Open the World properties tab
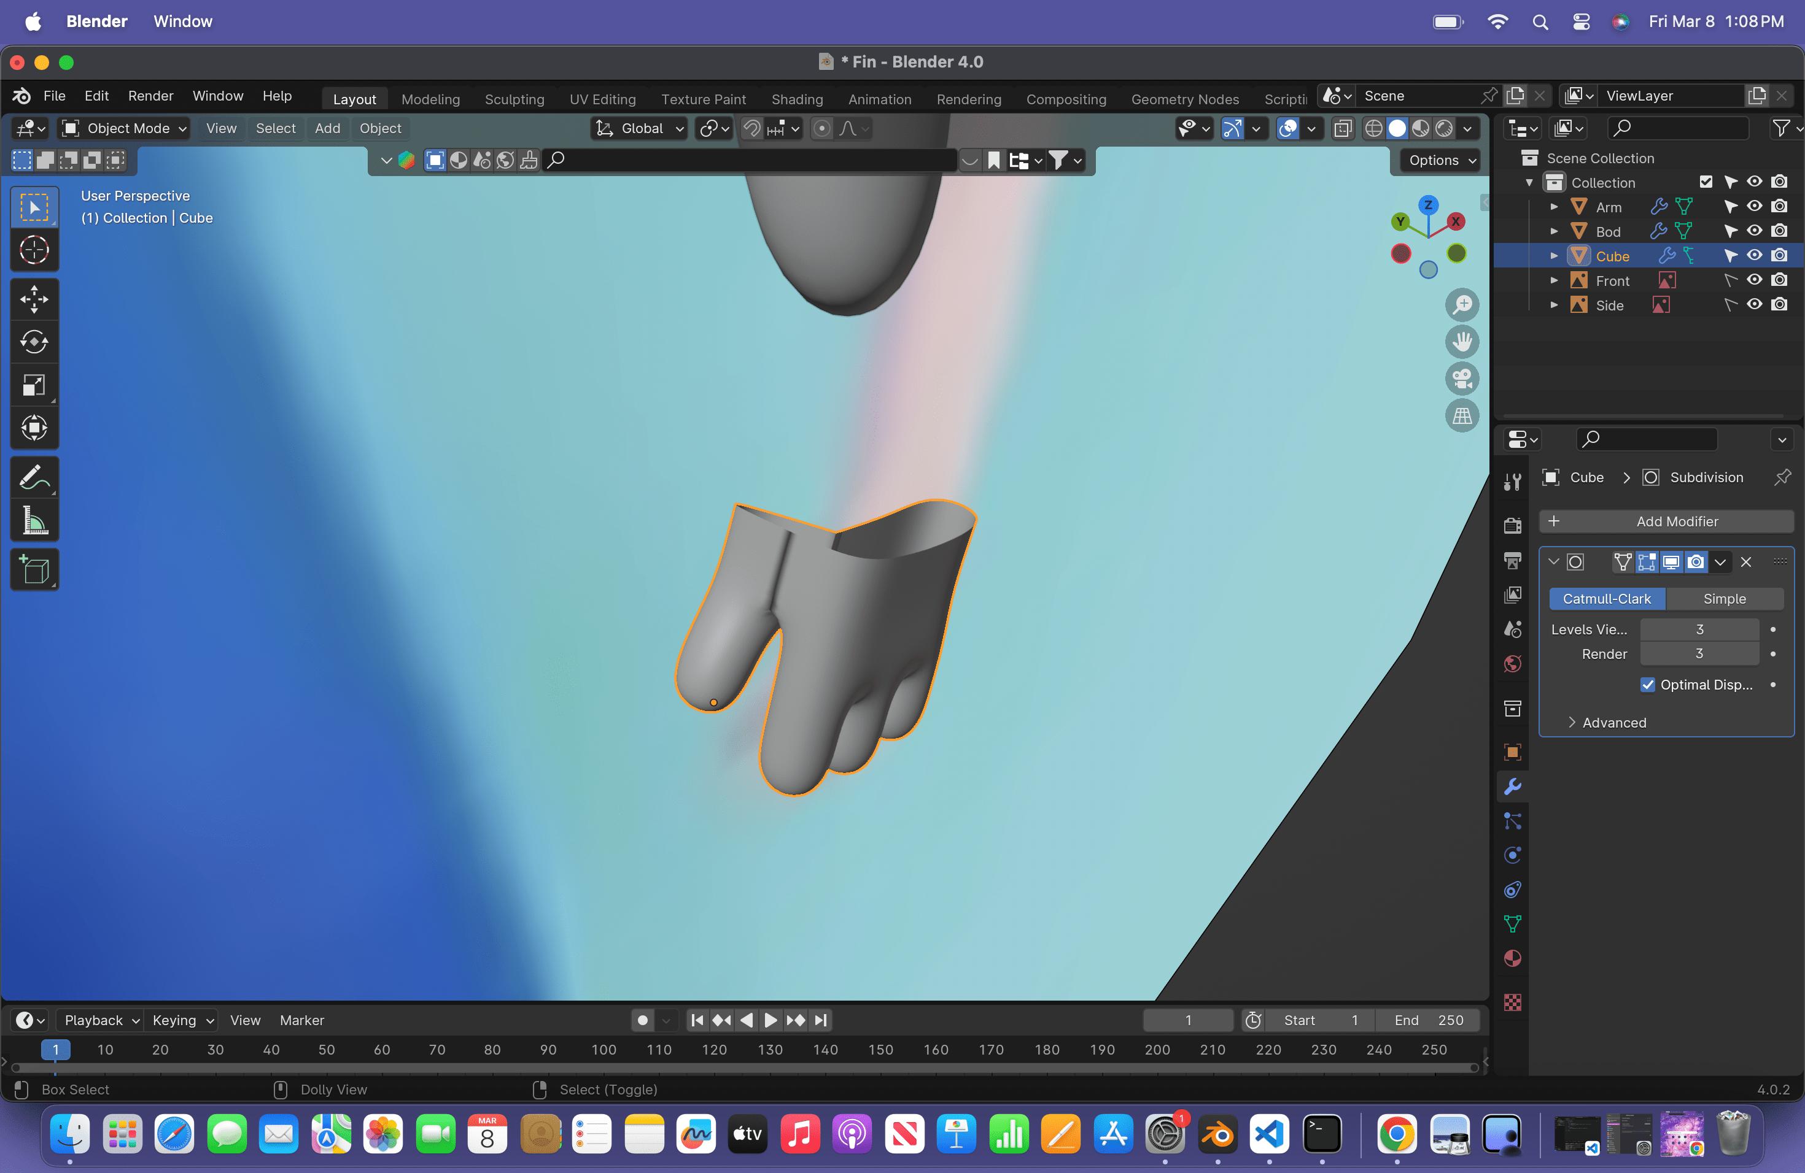This screenshot has width=1805, height=1173. tap(1512, 664)
